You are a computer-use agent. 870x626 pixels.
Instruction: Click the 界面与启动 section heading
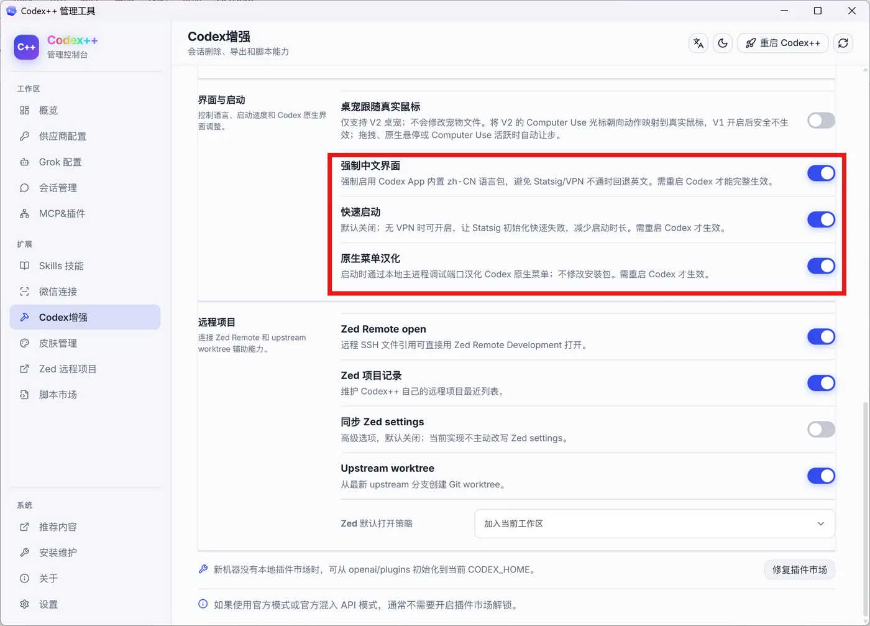coord(222,100)
